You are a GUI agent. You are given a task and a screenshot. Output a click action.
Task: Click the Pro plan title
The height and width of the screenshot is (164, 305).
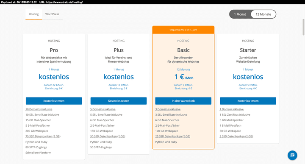click(x=54, y=50)
